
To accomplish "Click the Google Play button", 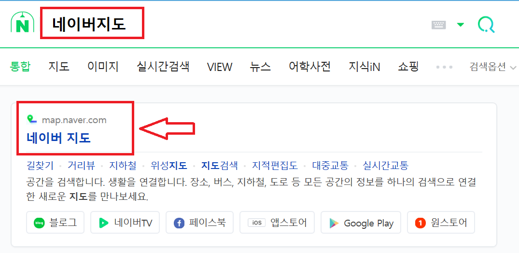I will [x=361, y=223].
